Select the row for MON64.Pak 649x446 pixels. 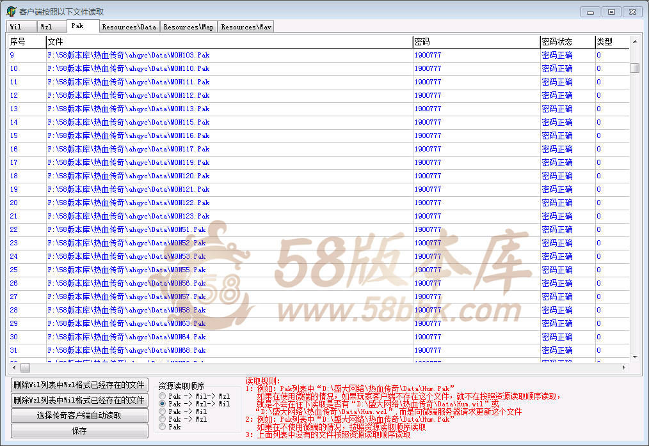(319, 337)
